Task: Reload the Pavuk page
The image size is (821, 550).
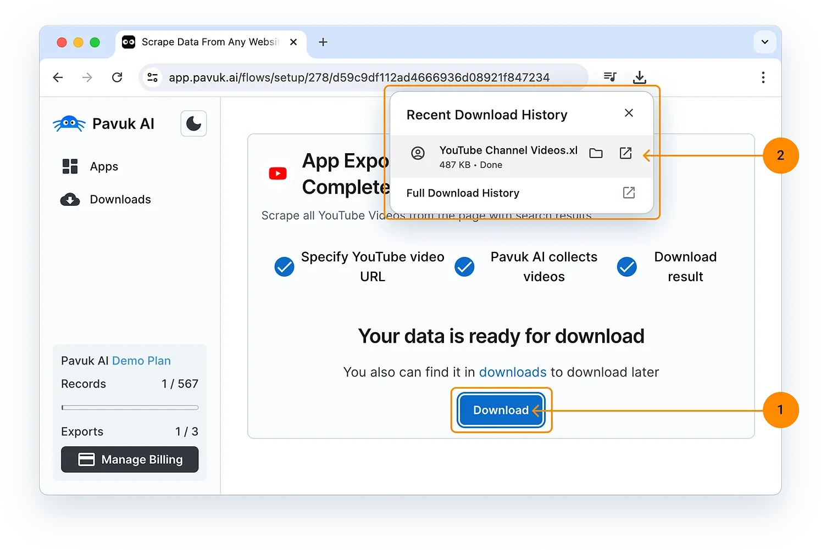Action: pyautogui.click(x=117, y=77)
